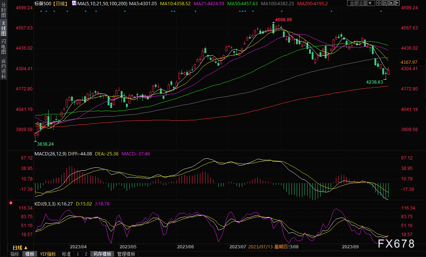Screen dimensions: 426x257
Task: Click the FX678 watermark logo
Action: coord(396,244)
